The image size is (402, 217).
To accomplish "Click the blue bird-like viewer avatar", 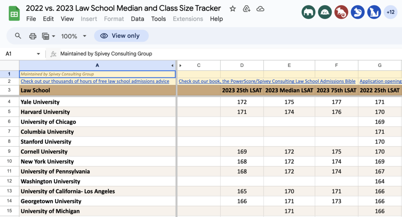I will click(358, 12).
